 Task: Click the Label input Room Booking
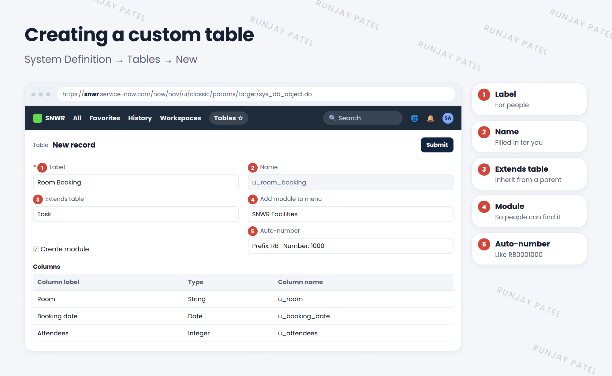pyautogui.click(x=136, y=182)
